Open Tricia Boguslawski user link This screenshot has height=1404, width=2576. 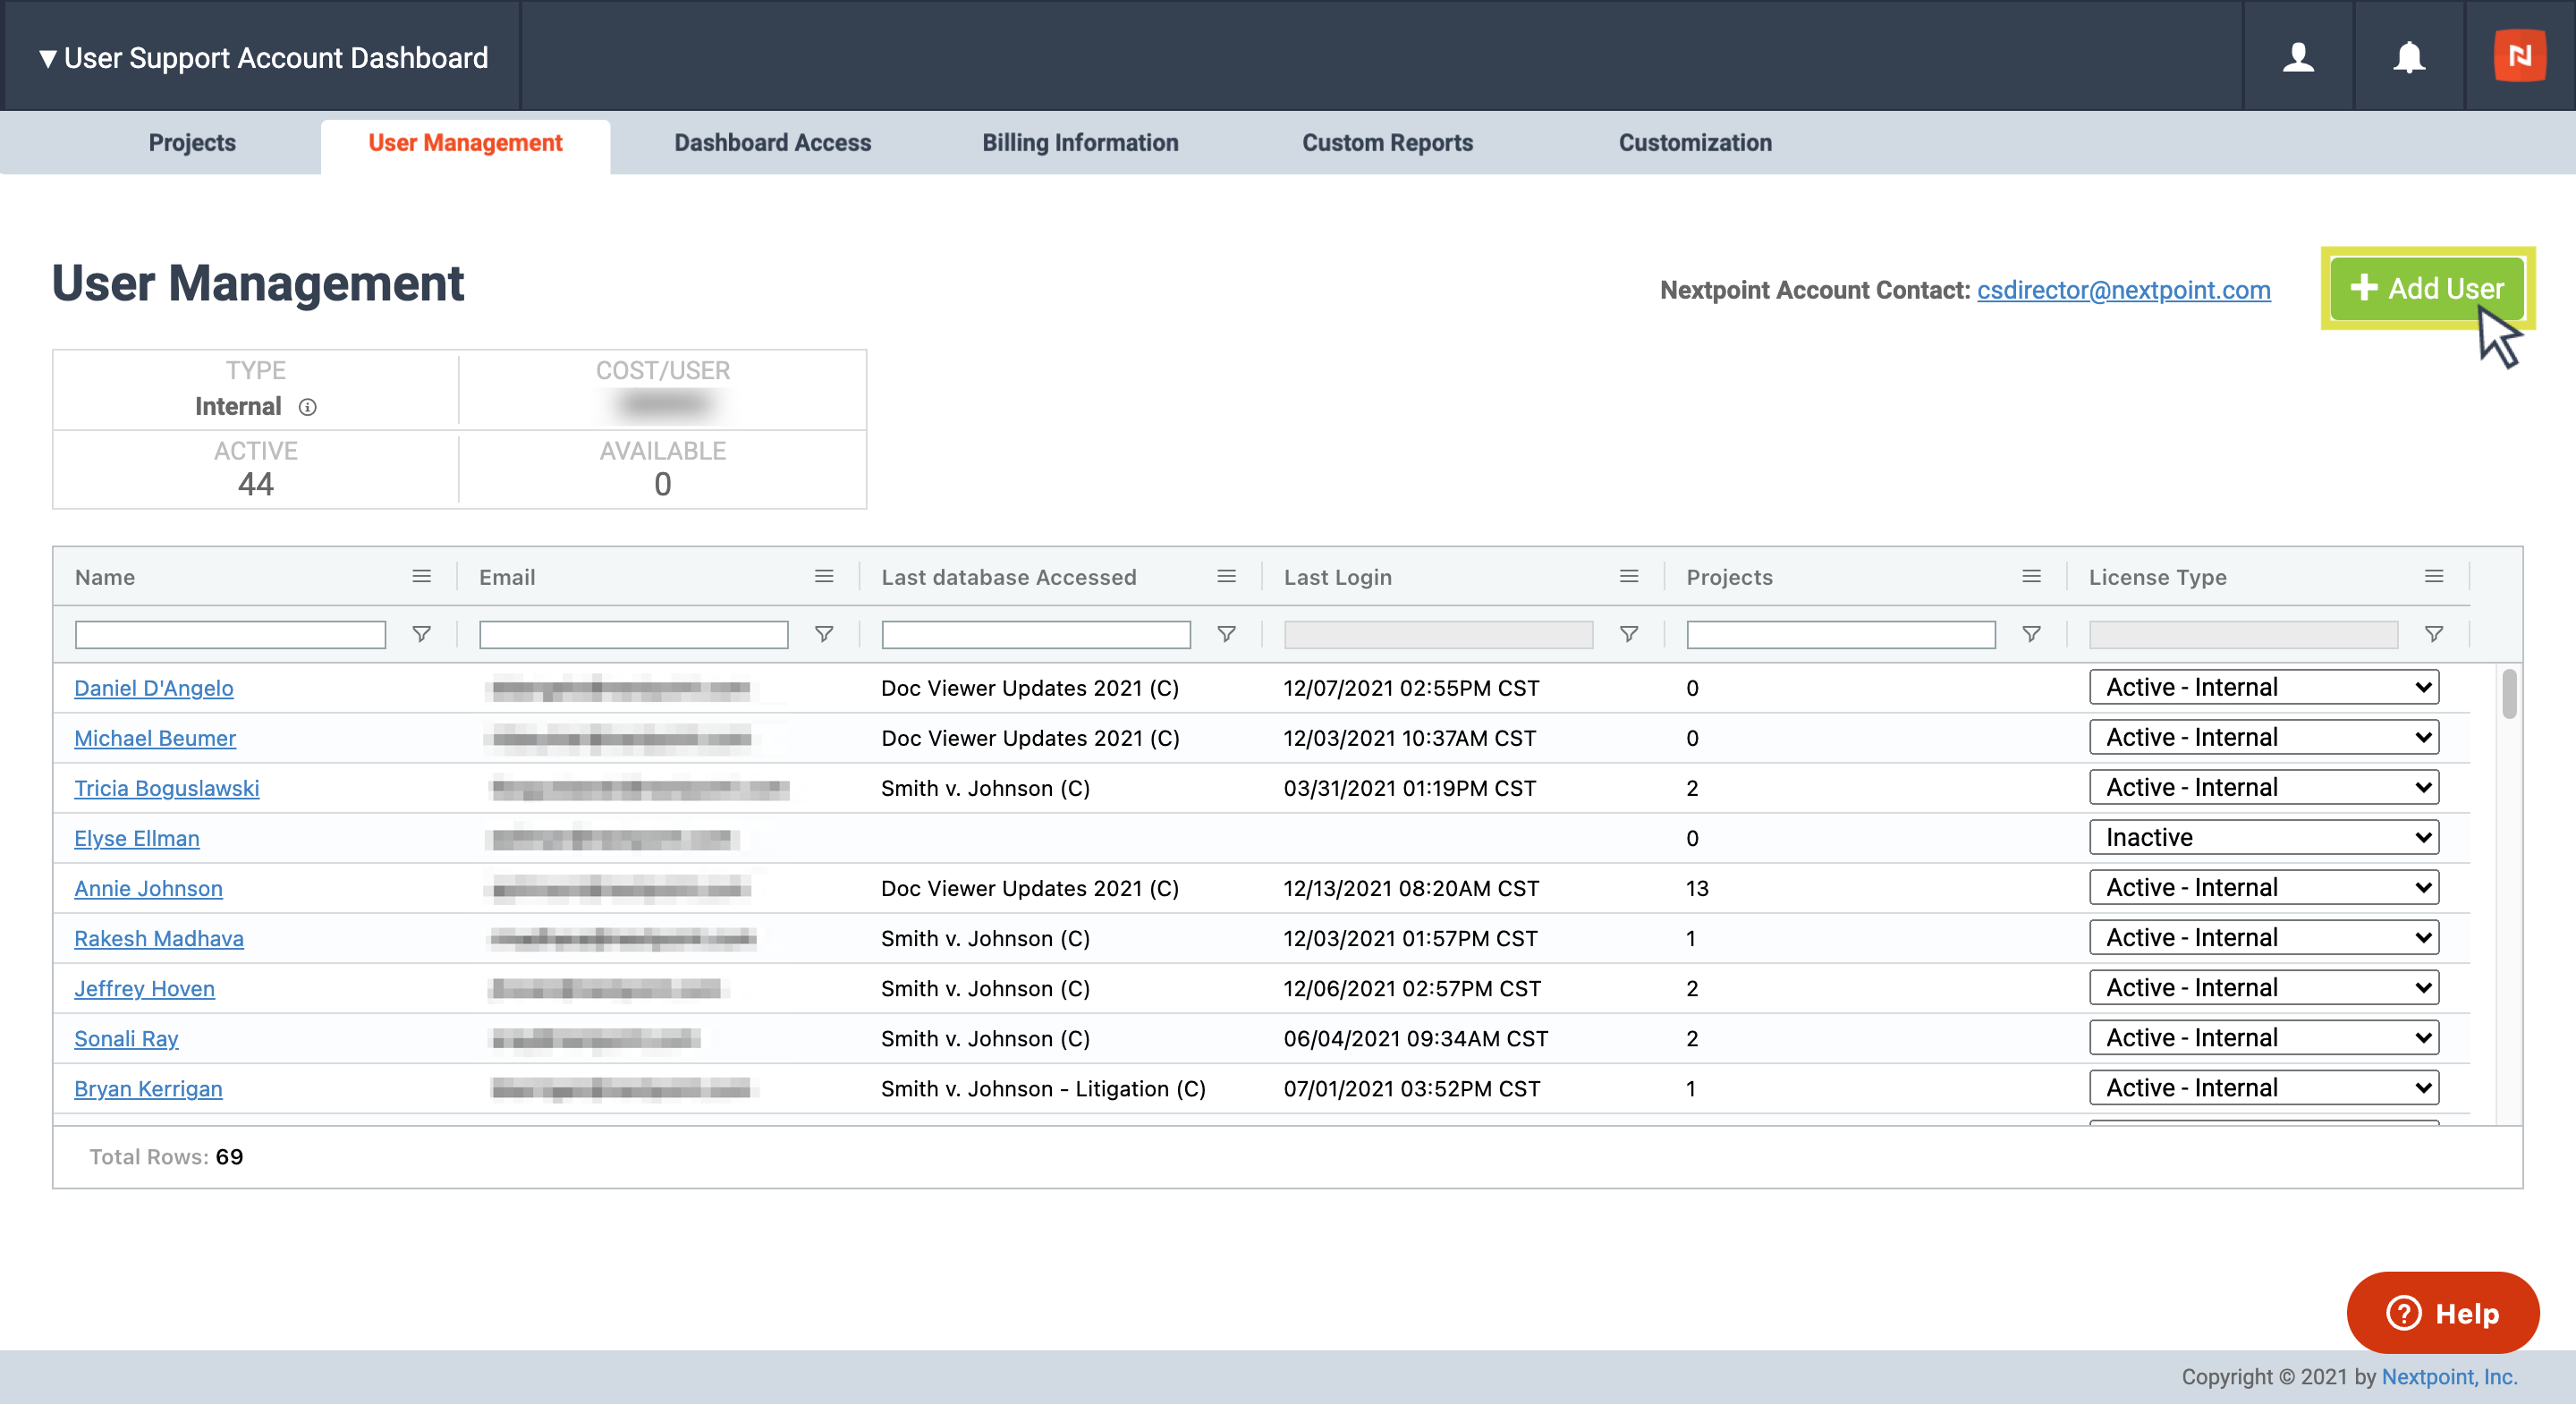[x=167, y=788]
